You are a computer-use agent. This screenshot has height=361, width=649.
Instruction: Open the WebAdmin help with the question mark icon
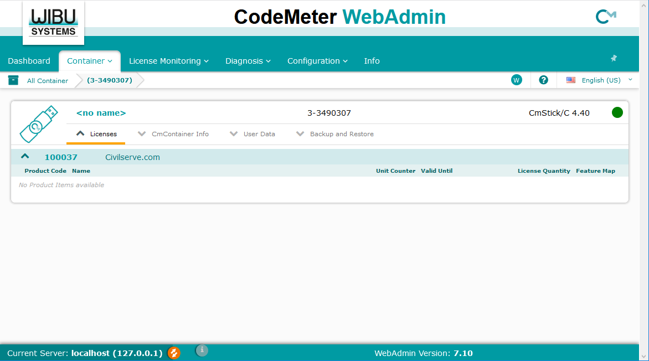coord(543,80)
